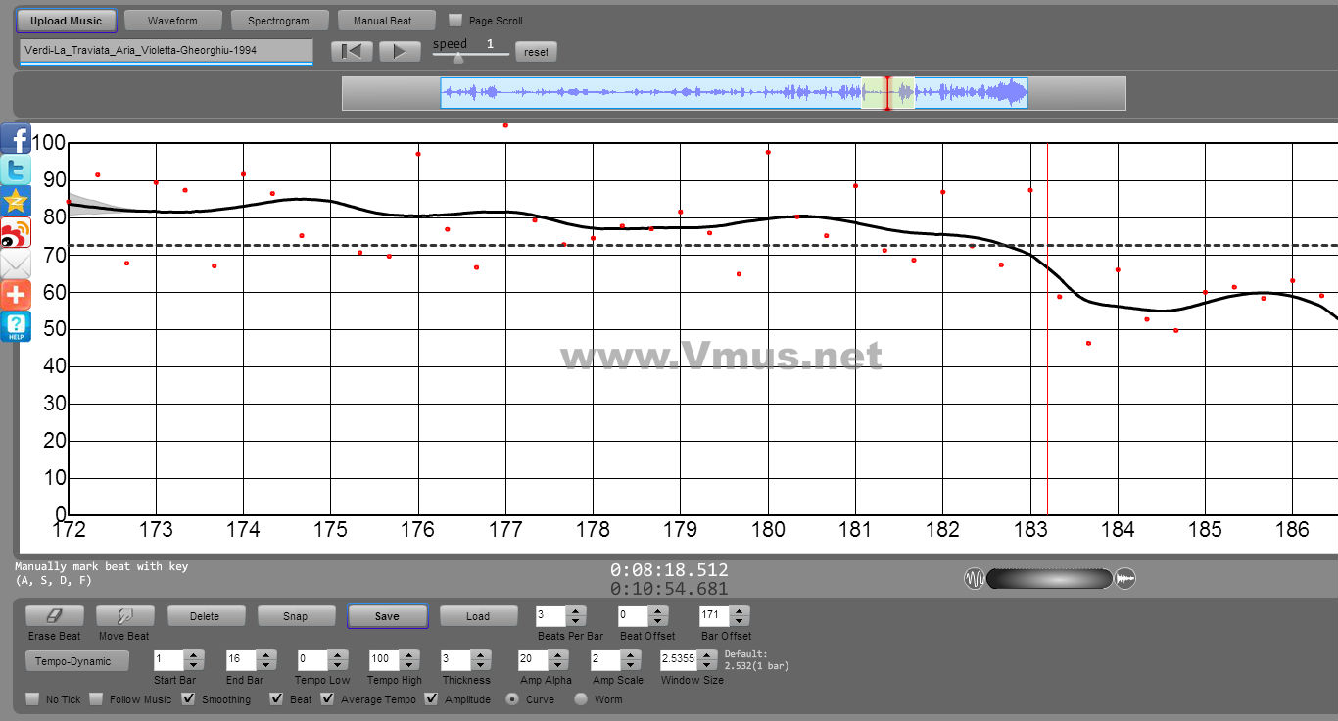Click the waveform icon right of gradient bar
Screen dimensions: 1338x721
pos(1125,579)
